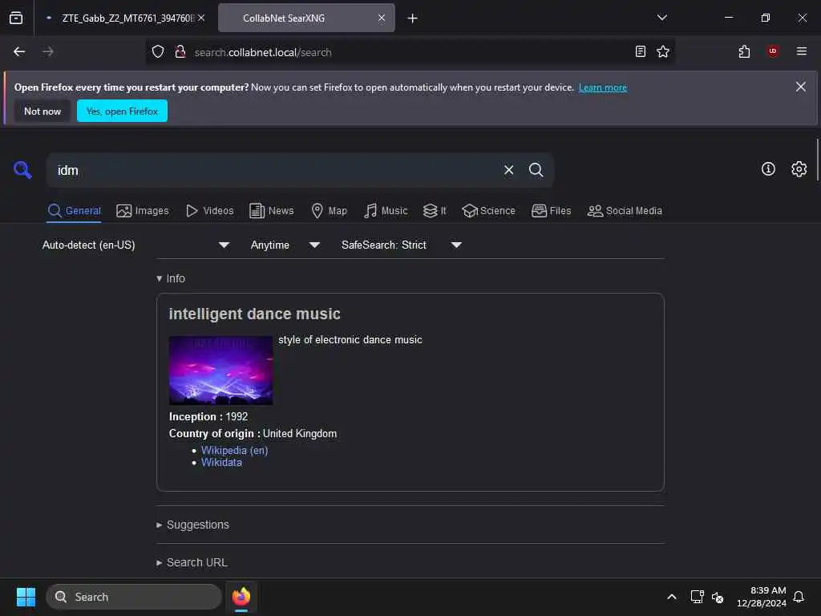Open the language Auto-detect (en-US) dropdown
The image size is (821, 616).
pos(136,245)
